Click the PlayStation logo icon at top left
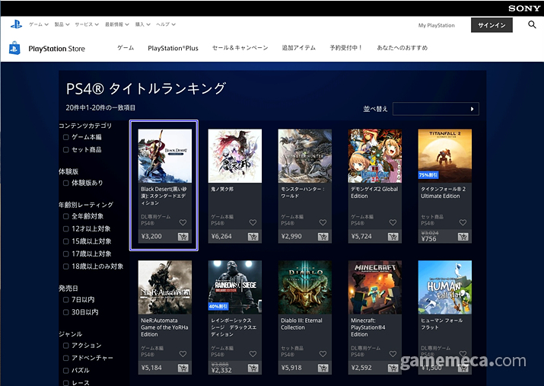Screen dimensions: 544x386 coord(15,24)
